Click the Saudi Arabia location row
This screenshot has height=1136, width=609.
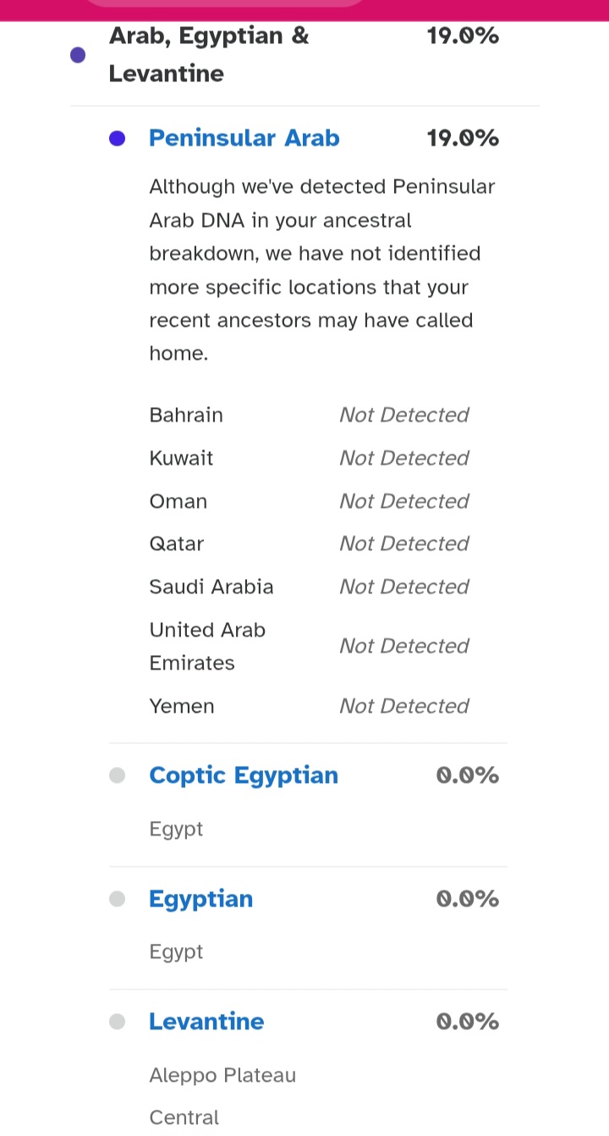211,587
